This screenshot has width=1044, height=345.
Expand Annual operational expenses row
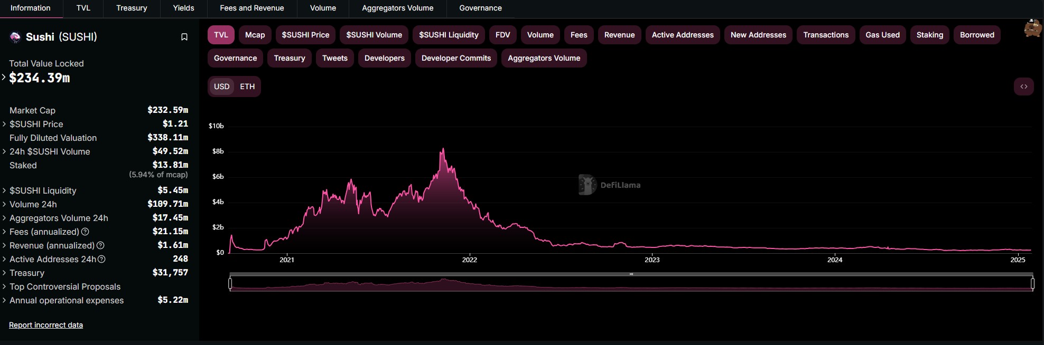pos(4,300)
